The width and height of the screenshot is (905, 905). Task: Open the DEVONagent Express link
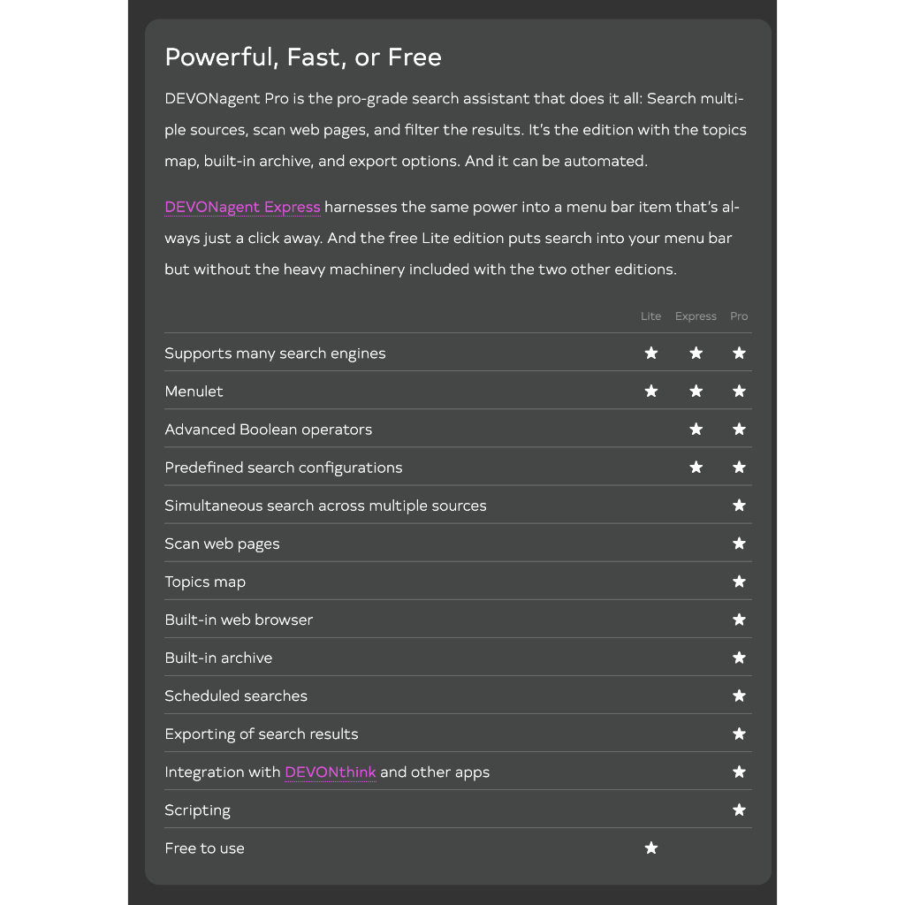pyautogui.click(x=242, y=207)
